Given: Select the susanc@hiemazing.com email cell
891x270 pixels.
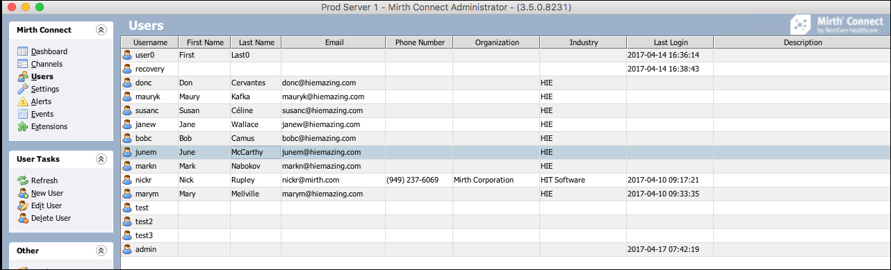Looking at the screenshot, I should tap(334, 110).
